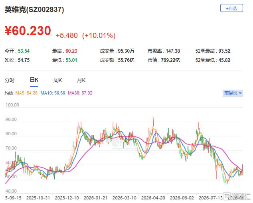Click 市盈率 value 147.38
253x203 pixels.
point(173,51)
